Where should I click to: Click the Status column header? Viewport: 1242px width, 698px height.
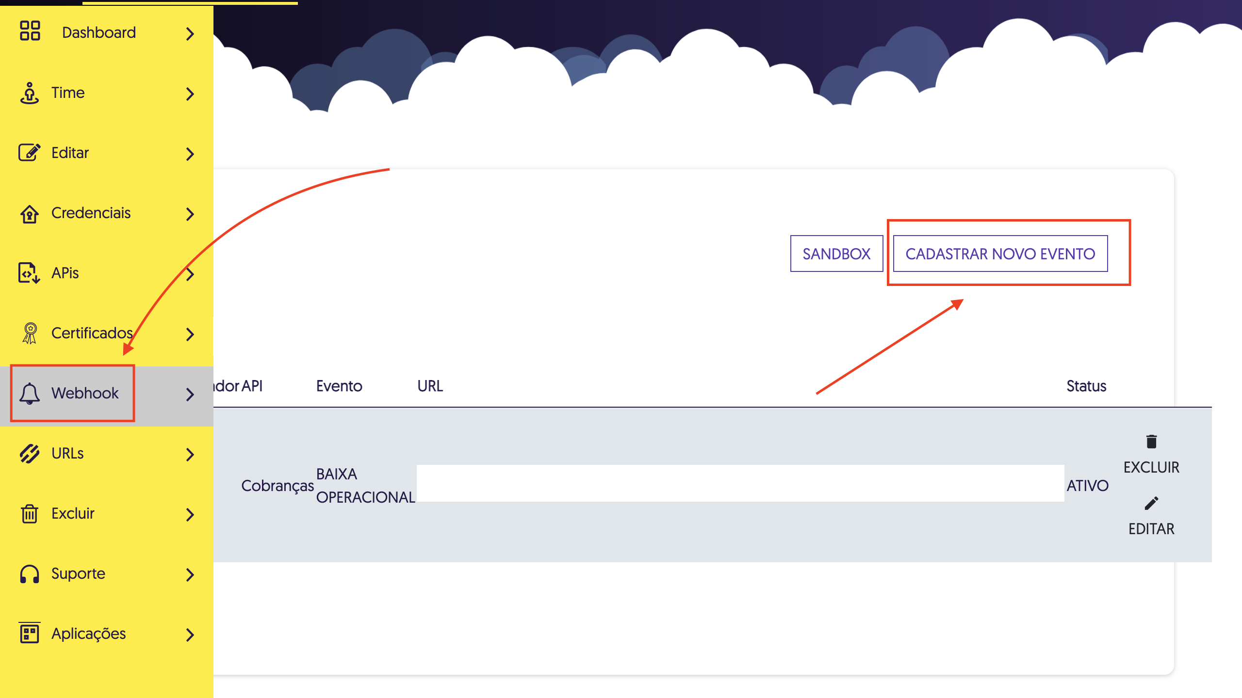pyautogui.click(x=1086, y=386)
